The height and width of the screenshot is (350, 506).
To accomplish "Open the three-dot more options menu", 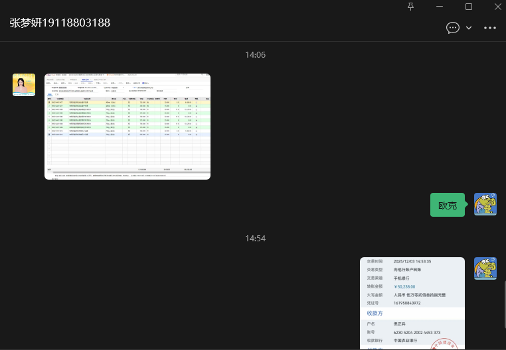I will [490, 28].
